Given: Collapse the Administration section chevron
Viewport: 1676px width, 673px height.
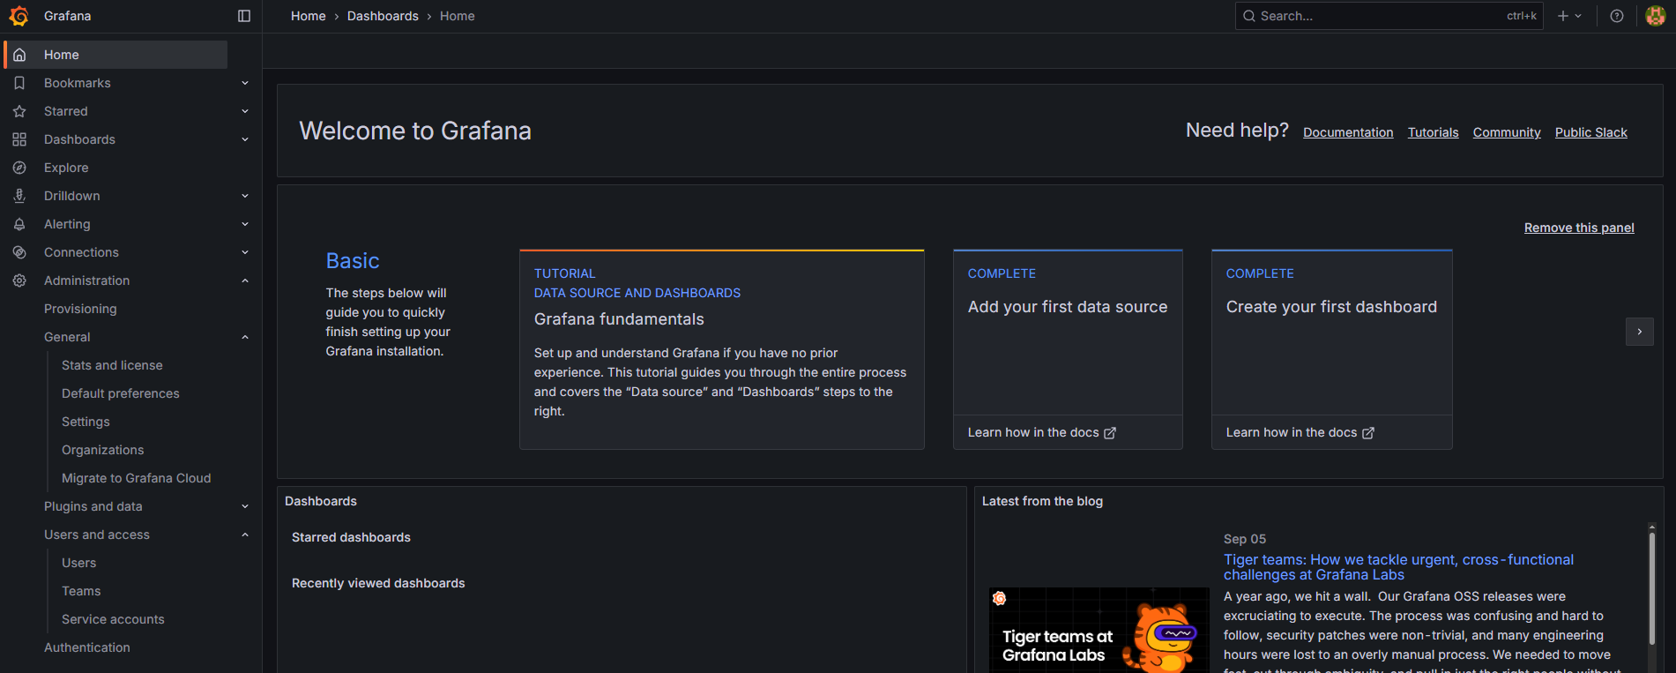Looking at the screenshot, I should click(x=245, y=280).
